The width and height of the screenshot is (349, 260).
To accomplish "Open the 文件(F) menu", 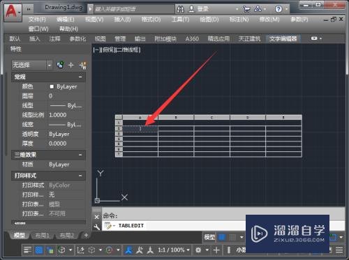I will pyautogui.click(x=37, y=20).
